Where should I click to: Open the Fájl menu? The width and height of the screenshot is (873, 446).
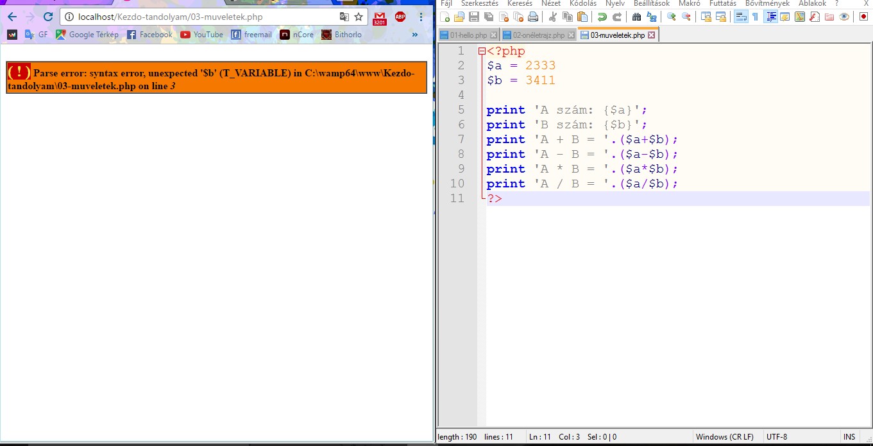[446, 4]
